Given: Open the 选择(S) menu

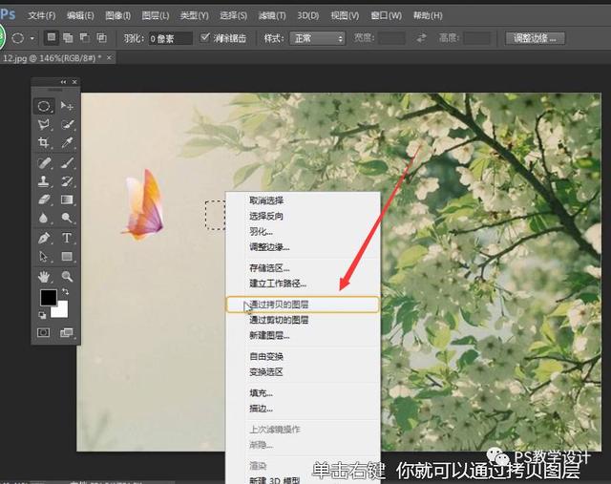Looking at the screenshot, I should click(x=233, y=15).
